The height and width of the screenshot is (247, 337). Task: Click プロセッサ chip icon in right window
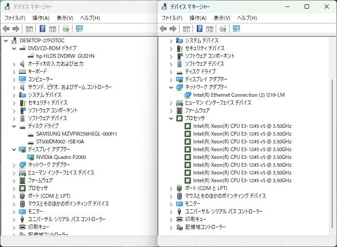click(180, 118)
